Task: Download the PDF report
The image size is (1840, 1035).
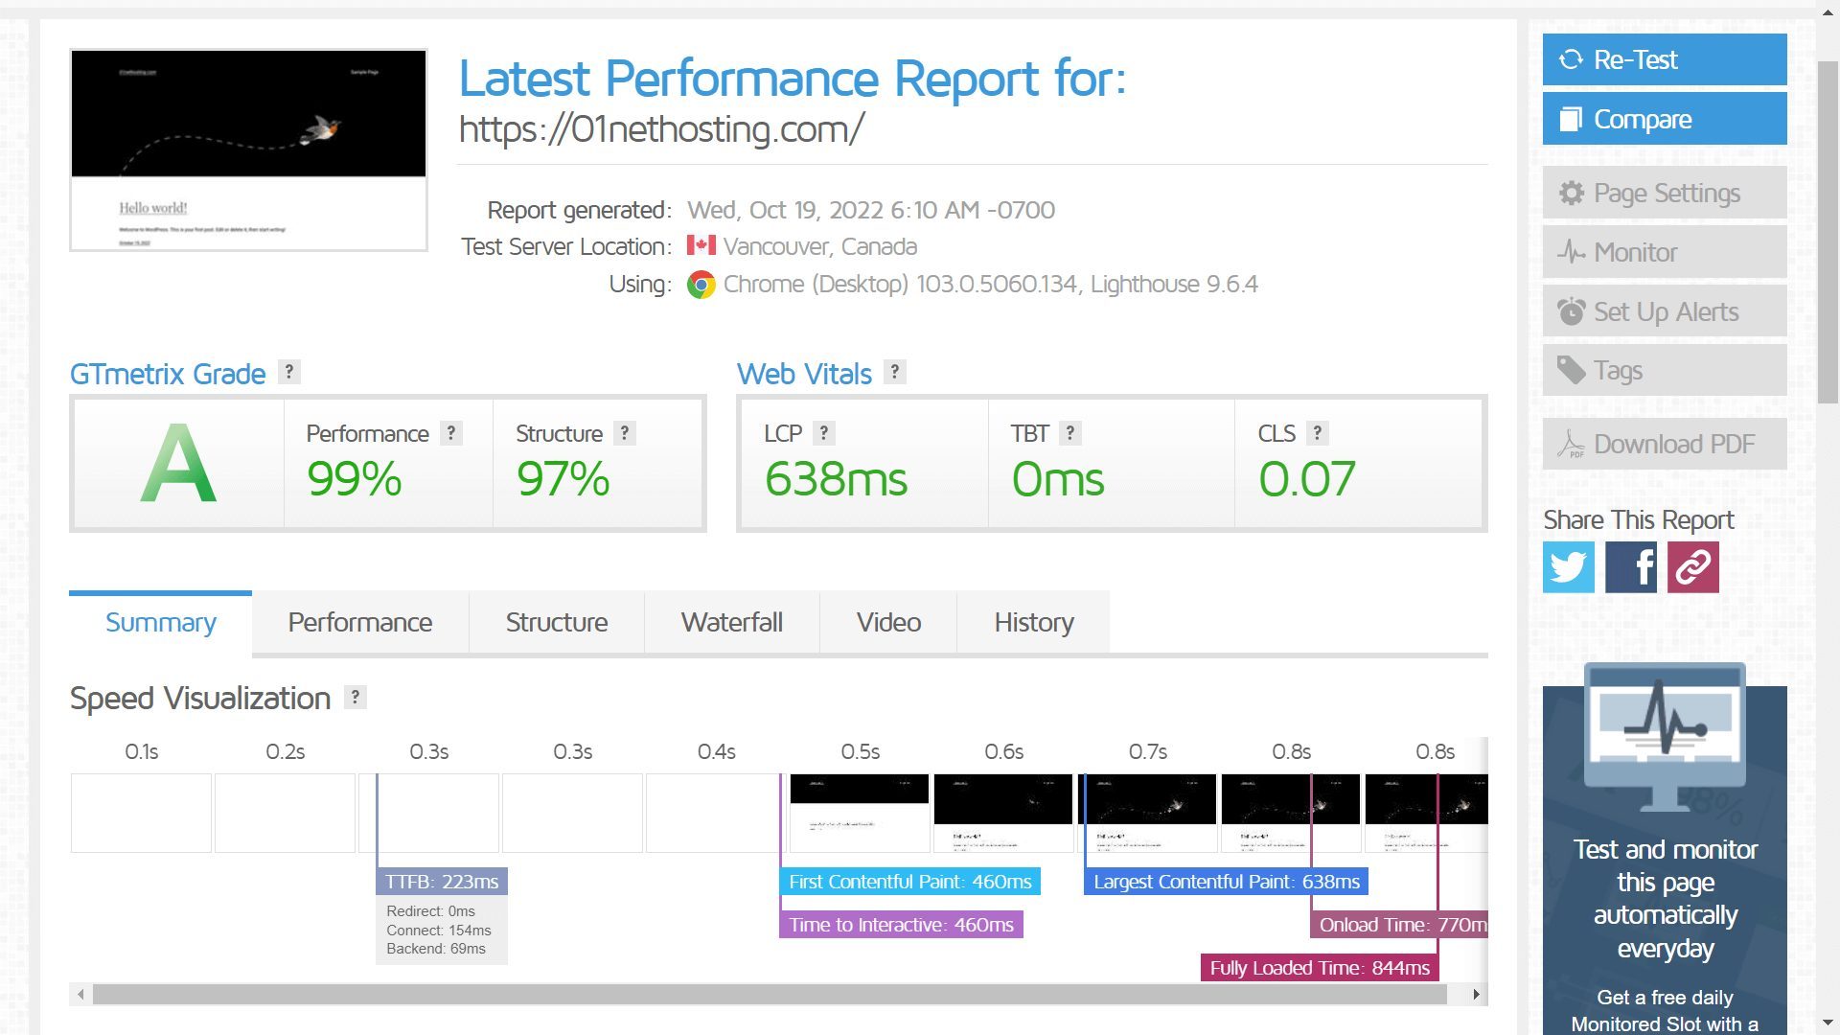Action: tap(1665, 444)
